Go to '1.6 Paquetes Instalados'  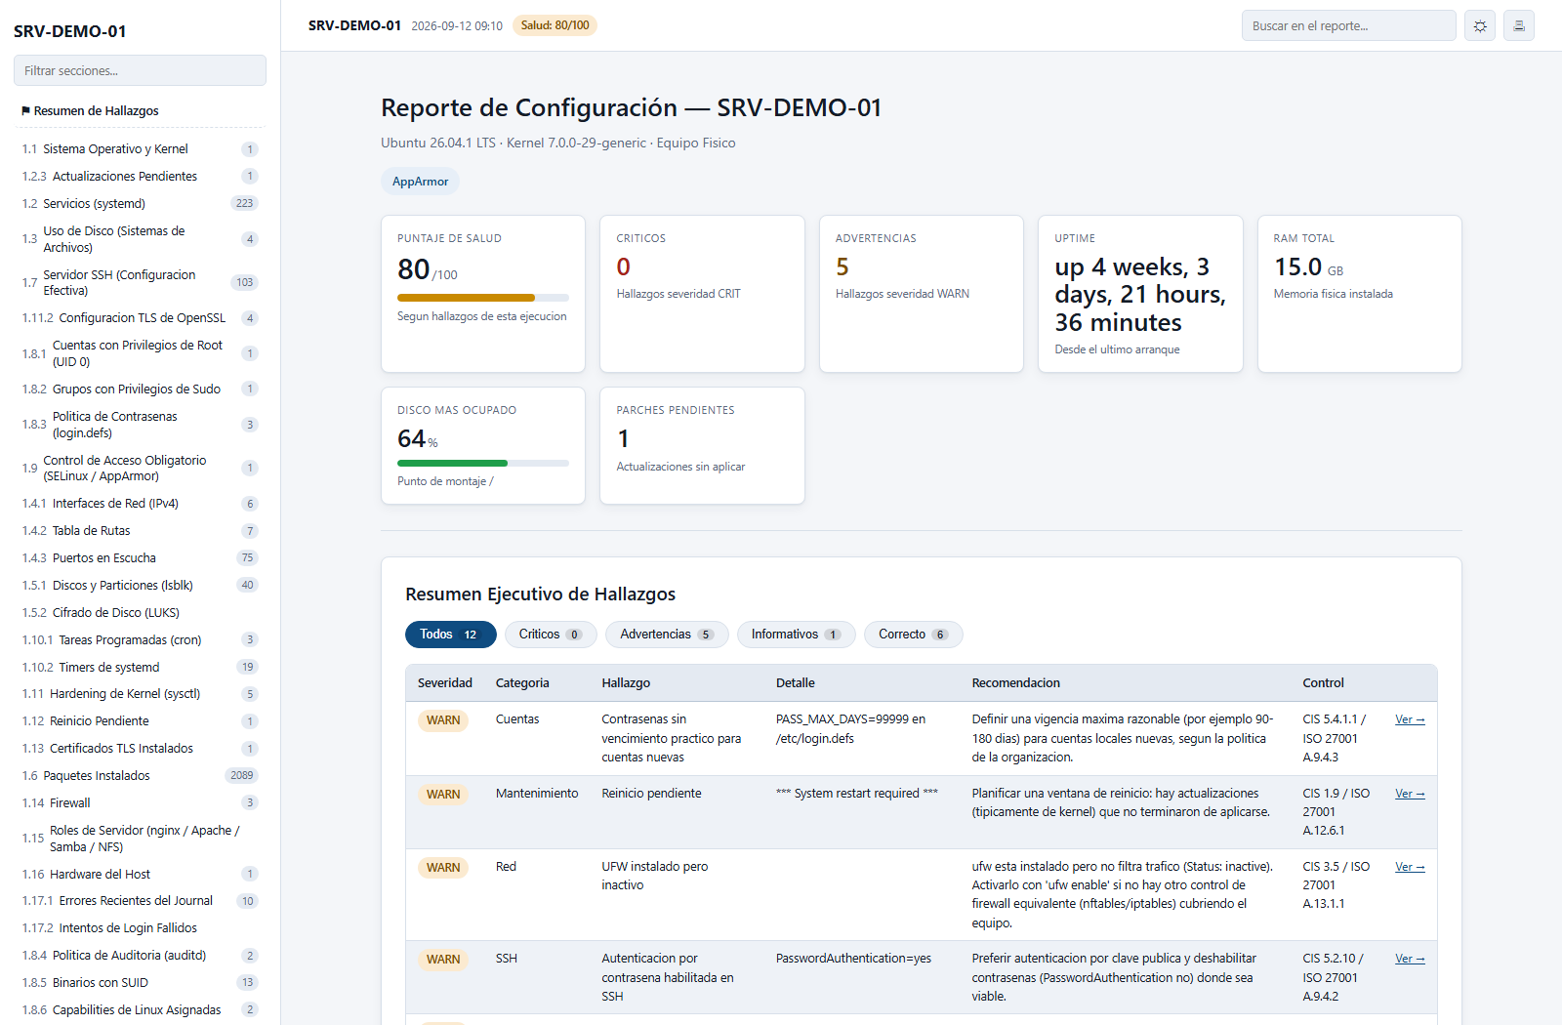coord(140,776)
